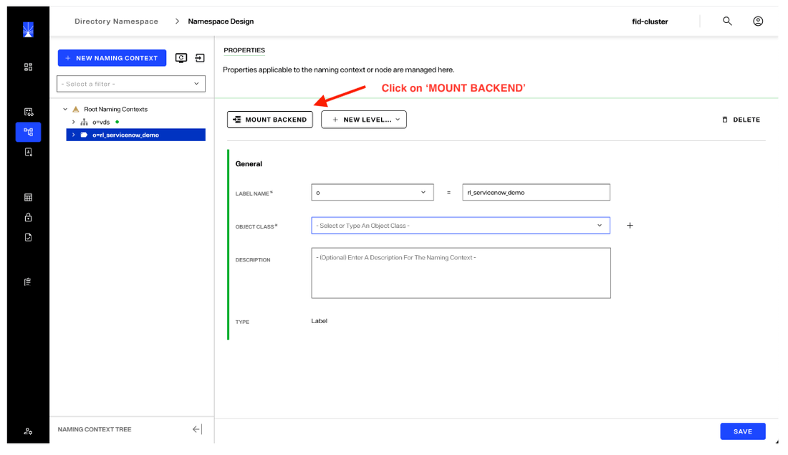The height and width of the screenshot is (455, 788).
Task: Click the 'Label' type value text
Action: tap(319, 321)
